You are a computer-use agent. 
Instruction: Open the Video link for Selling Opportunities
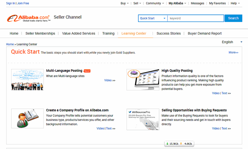(x=216, y=128)
